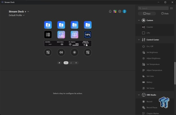The image size is (176, 115).
Task: Select the Record action
Action: 155,102
